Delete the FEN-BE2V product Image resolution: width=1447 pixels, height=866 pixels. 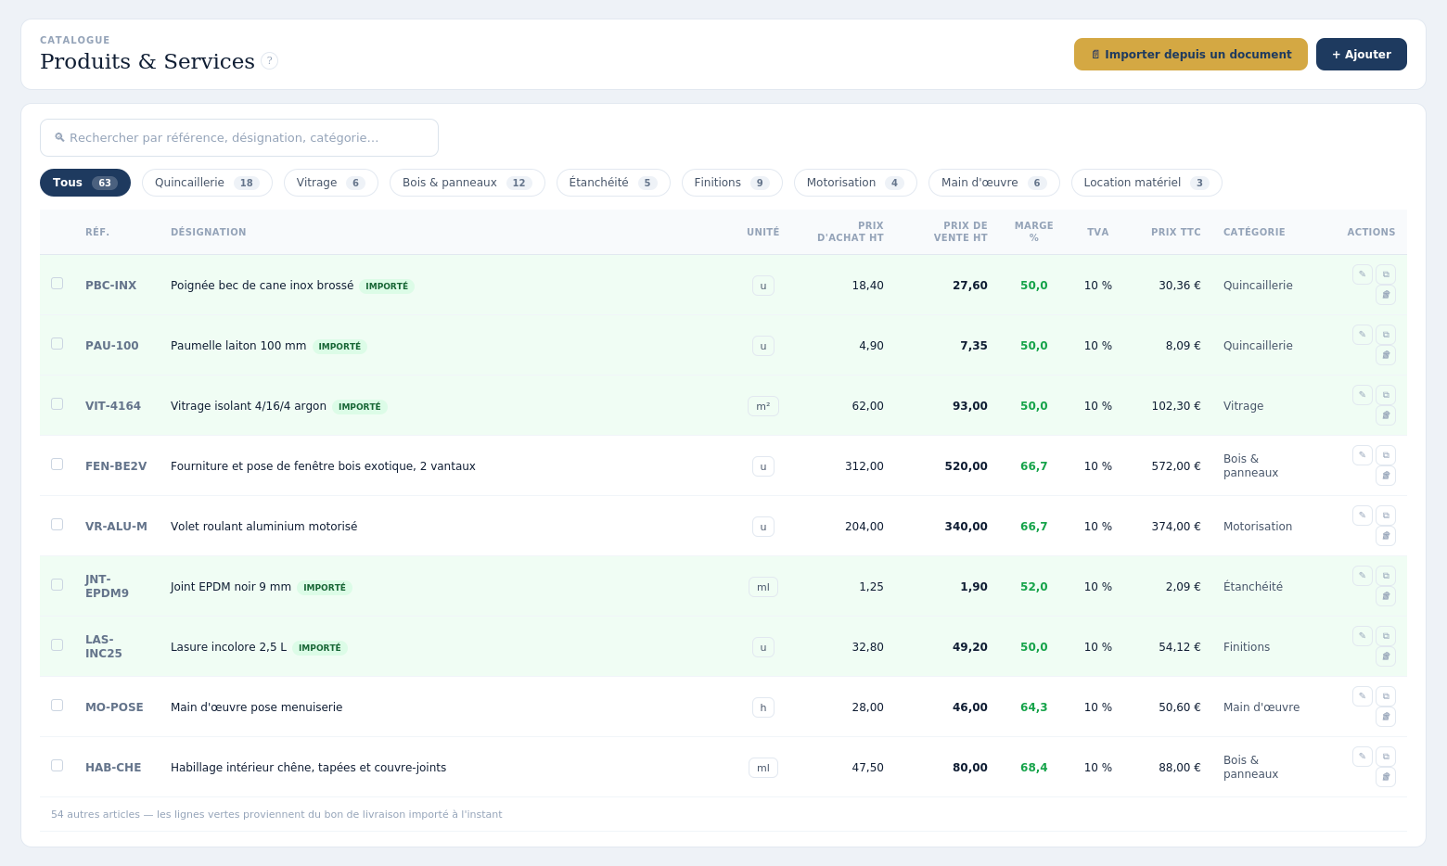(x=1386, y=476)
